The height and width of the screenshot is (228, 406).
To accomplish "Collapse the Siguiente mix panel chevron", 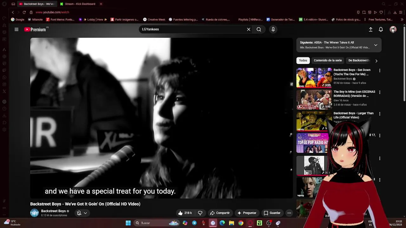I will point(376,45).
